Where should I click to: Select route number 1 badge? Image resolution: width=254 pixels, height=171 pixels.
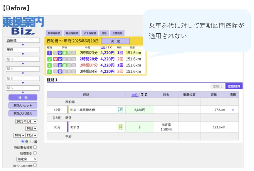pyautogui.click(x=49, y=53)
